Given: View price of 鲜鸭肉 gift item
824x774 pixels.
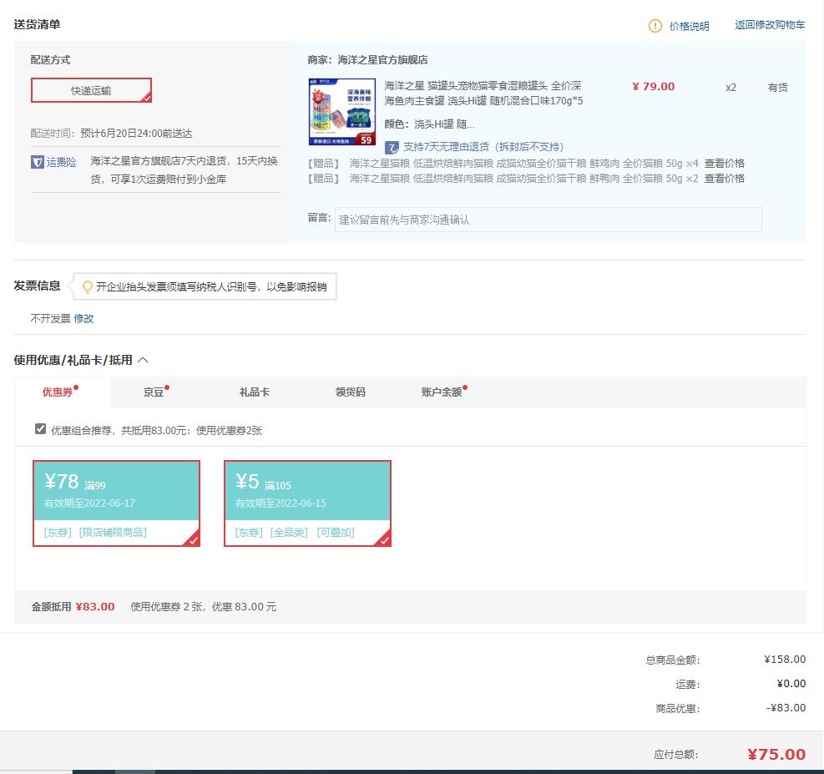Looking at the screenshot, I should (724, 178).
